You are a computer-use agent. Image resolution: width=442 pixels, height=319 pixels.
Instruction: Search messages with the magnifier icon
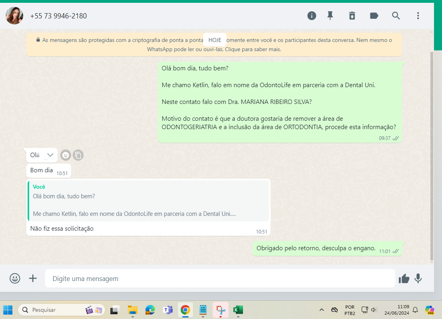[396, 16]
